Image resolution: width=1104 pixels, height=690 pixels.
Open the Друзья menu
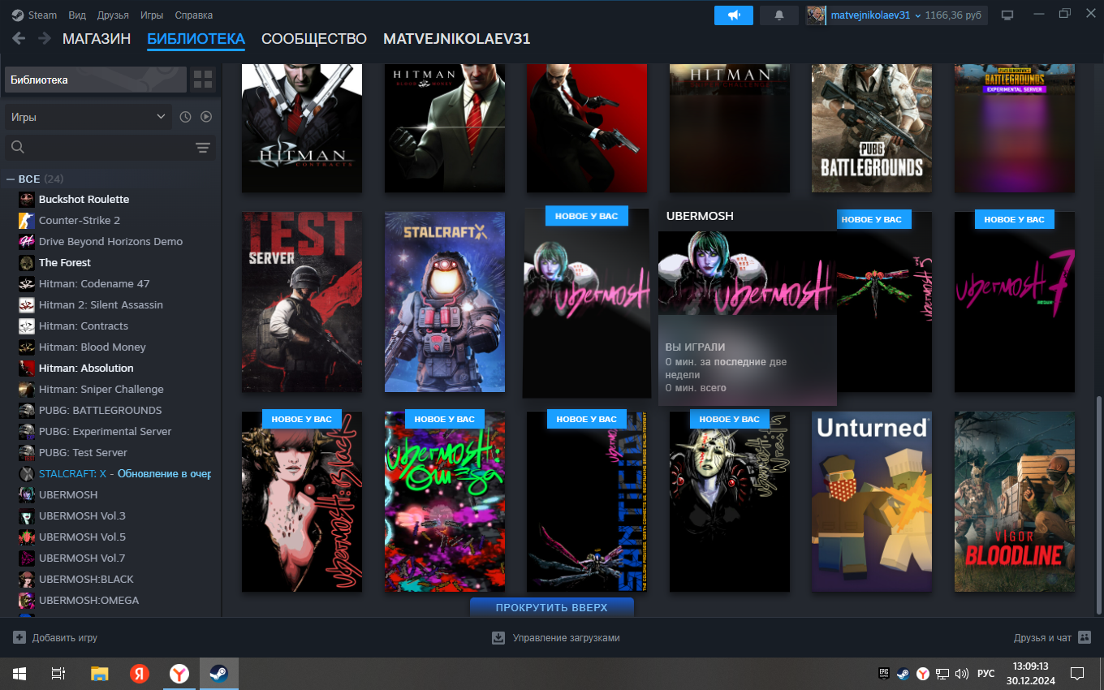point(113,15)
